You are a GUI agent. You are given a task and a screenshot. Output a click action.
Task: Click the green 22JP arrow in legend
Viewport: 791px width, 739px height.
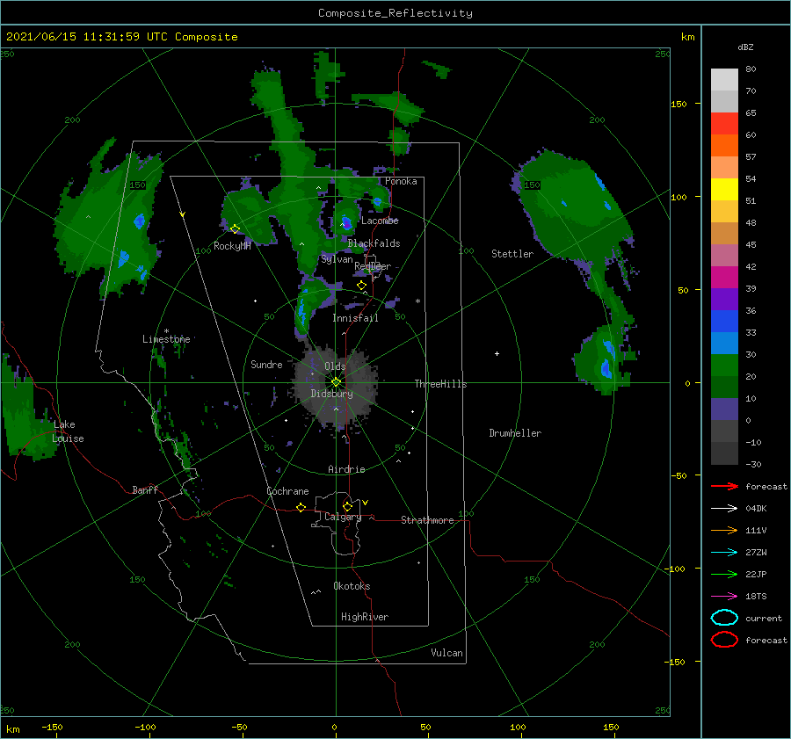[724, 574]
